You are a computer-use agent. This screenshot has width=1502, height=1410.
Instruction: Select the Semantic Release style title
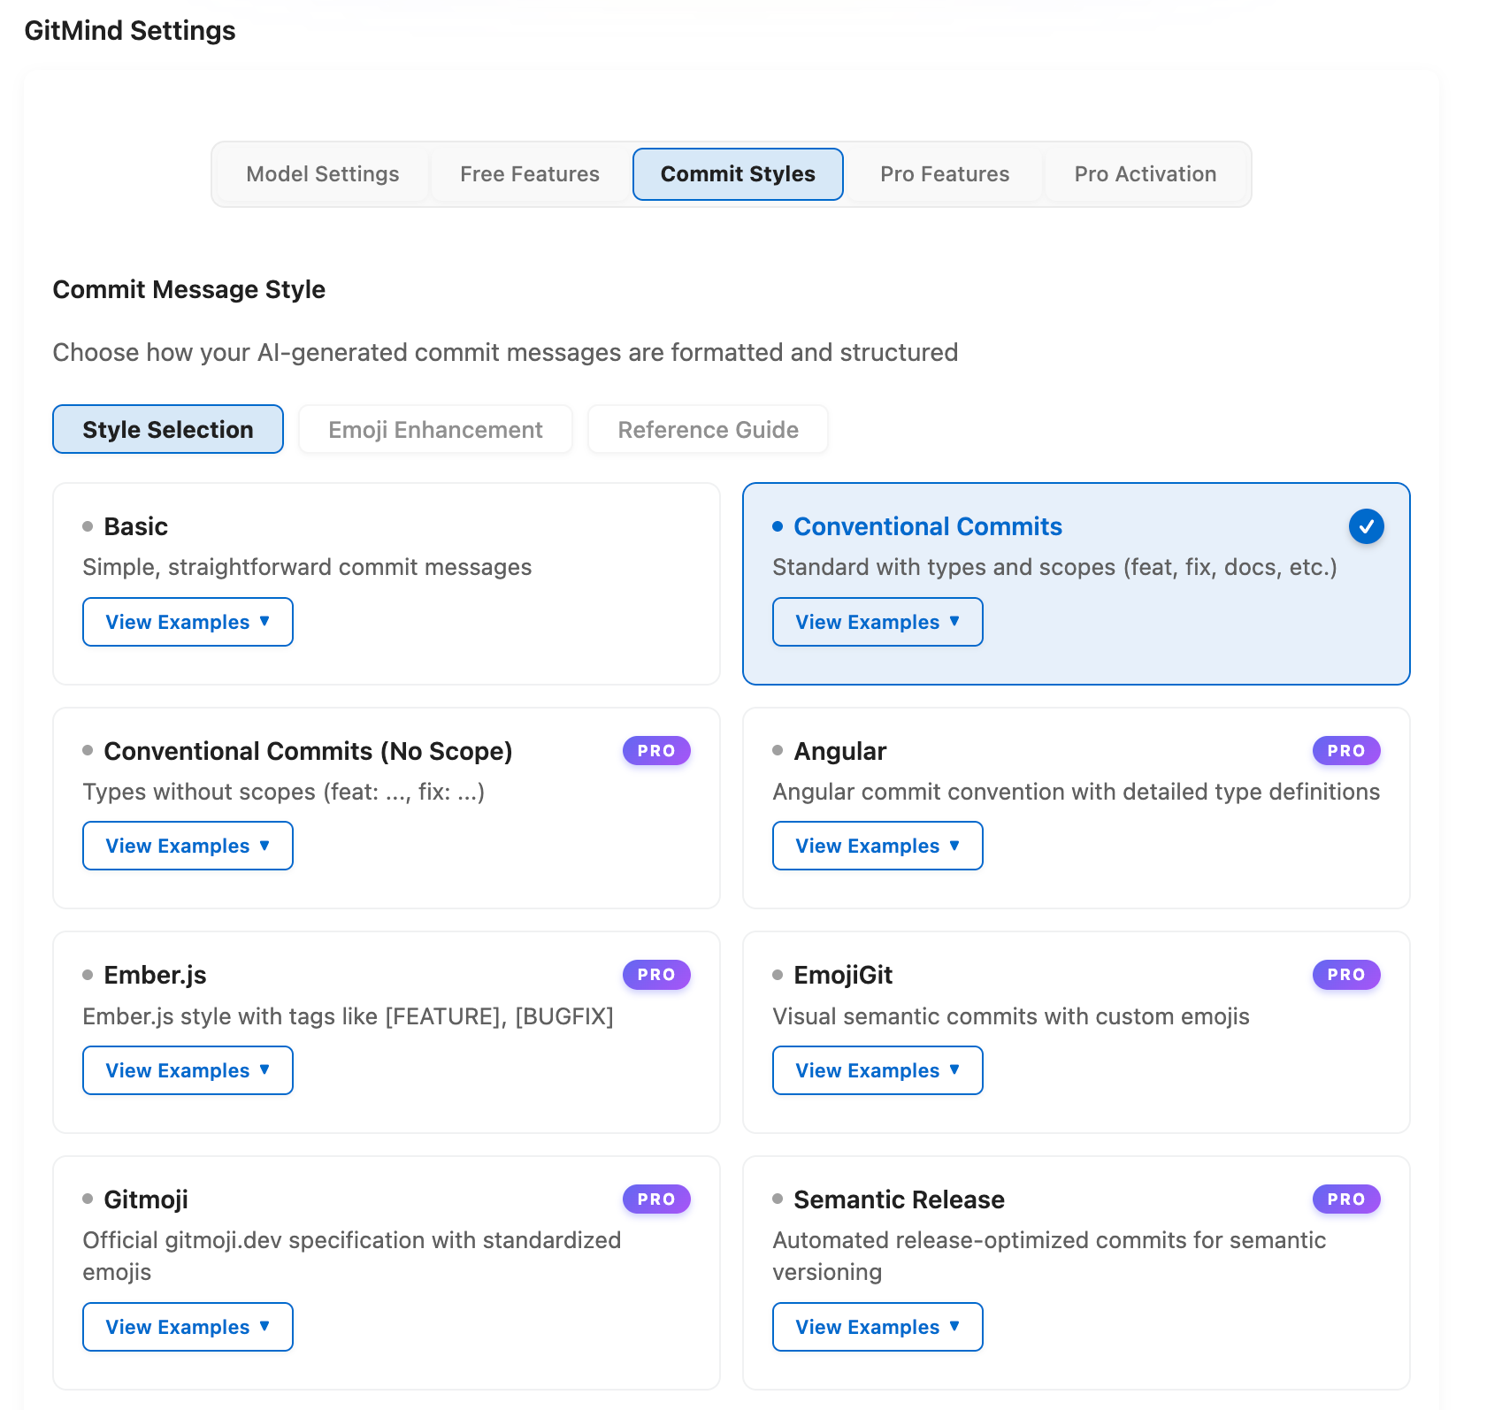click(x=899, y=1199)
